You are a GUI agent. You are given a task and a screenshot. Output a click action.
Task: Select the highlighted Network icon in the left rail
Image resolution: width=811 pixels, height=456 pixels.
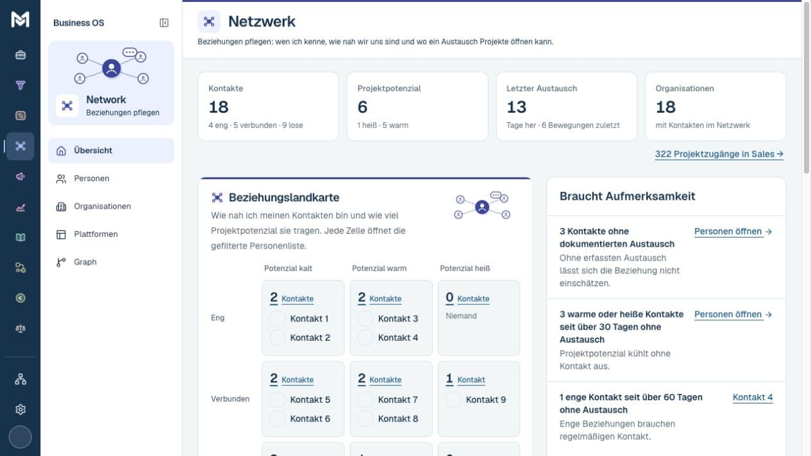20,146
